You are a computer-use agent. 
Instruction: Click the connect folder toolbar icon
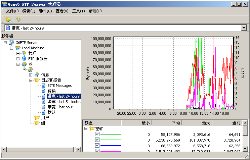8,19
